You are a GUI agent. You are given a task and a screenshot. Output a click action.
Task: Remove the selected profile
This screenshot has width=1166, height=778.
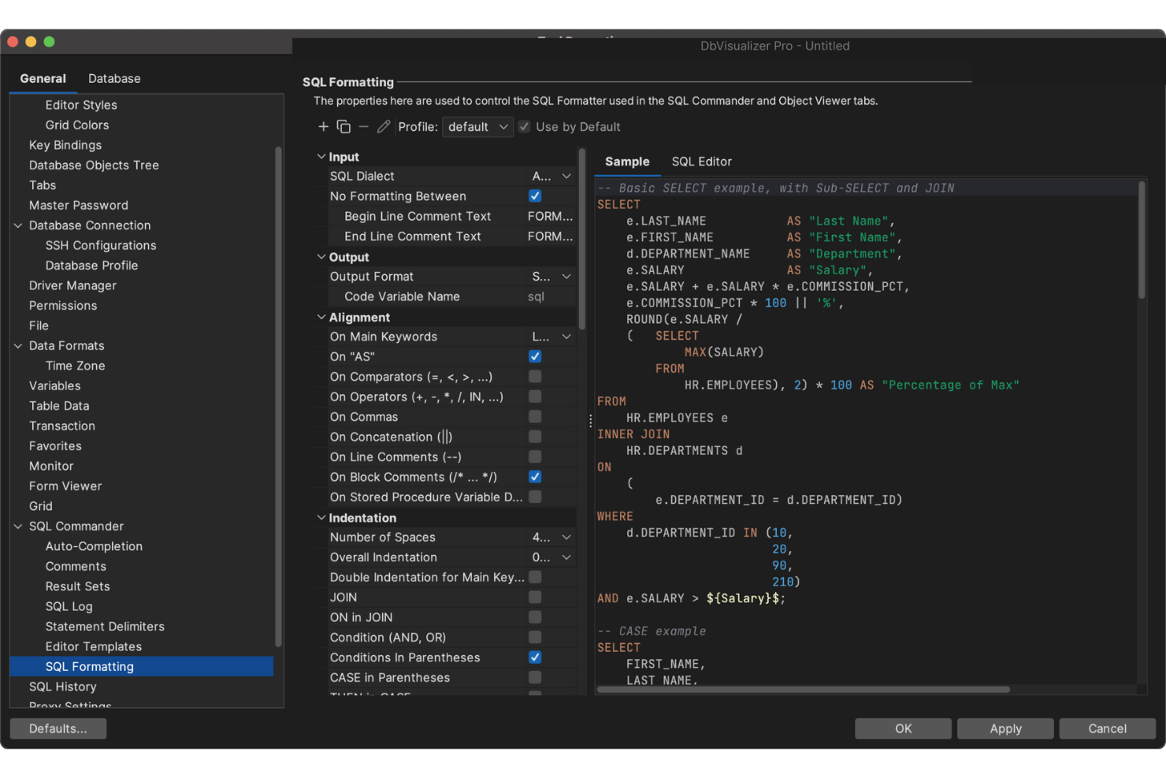[x=363, y=126]
